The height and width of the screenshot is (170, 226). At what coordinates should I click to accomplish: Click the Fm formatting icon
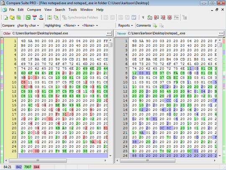[x=176, y=18]
